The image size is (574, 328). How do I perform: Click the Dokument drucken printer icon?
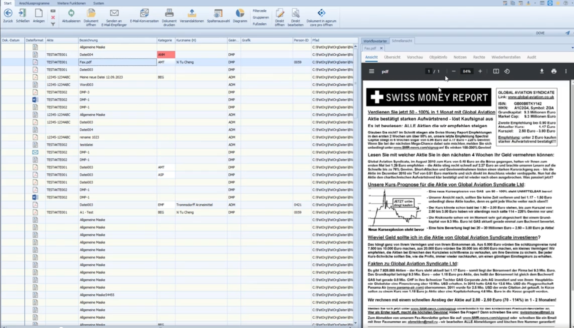(169, 13)
